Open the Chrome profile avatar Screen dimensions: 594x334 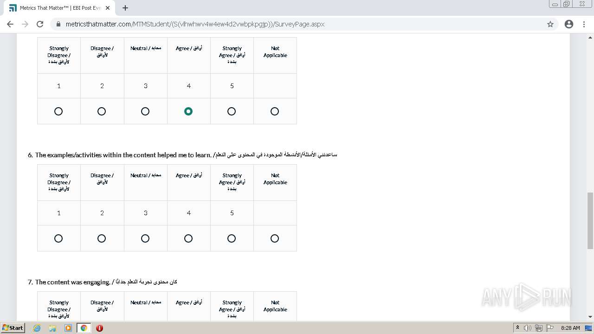(569, 24)
